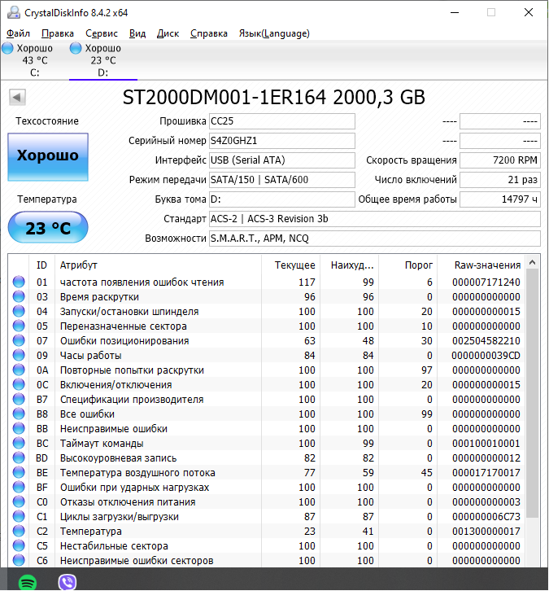Click the Raw-значения column header
The width and height of the screenshot is (549, 591).
click(x=487, y=265)
